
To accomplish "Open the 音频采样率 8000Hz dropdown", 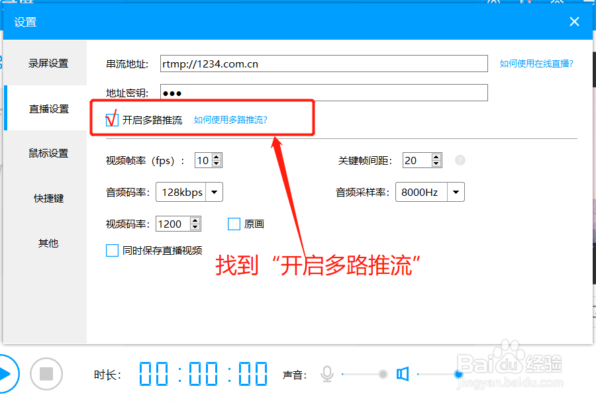I will click(454, 192).
